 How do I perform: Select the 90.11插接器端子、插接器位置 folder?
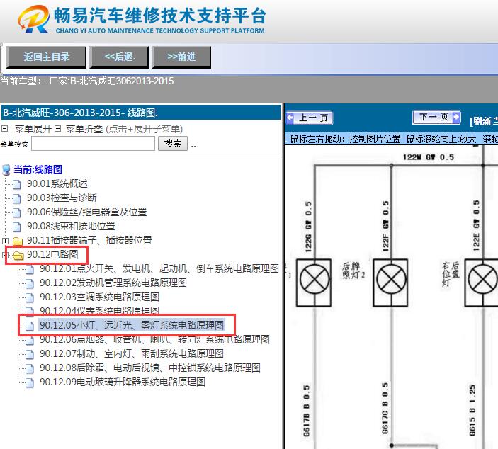(x=89, y=240)
